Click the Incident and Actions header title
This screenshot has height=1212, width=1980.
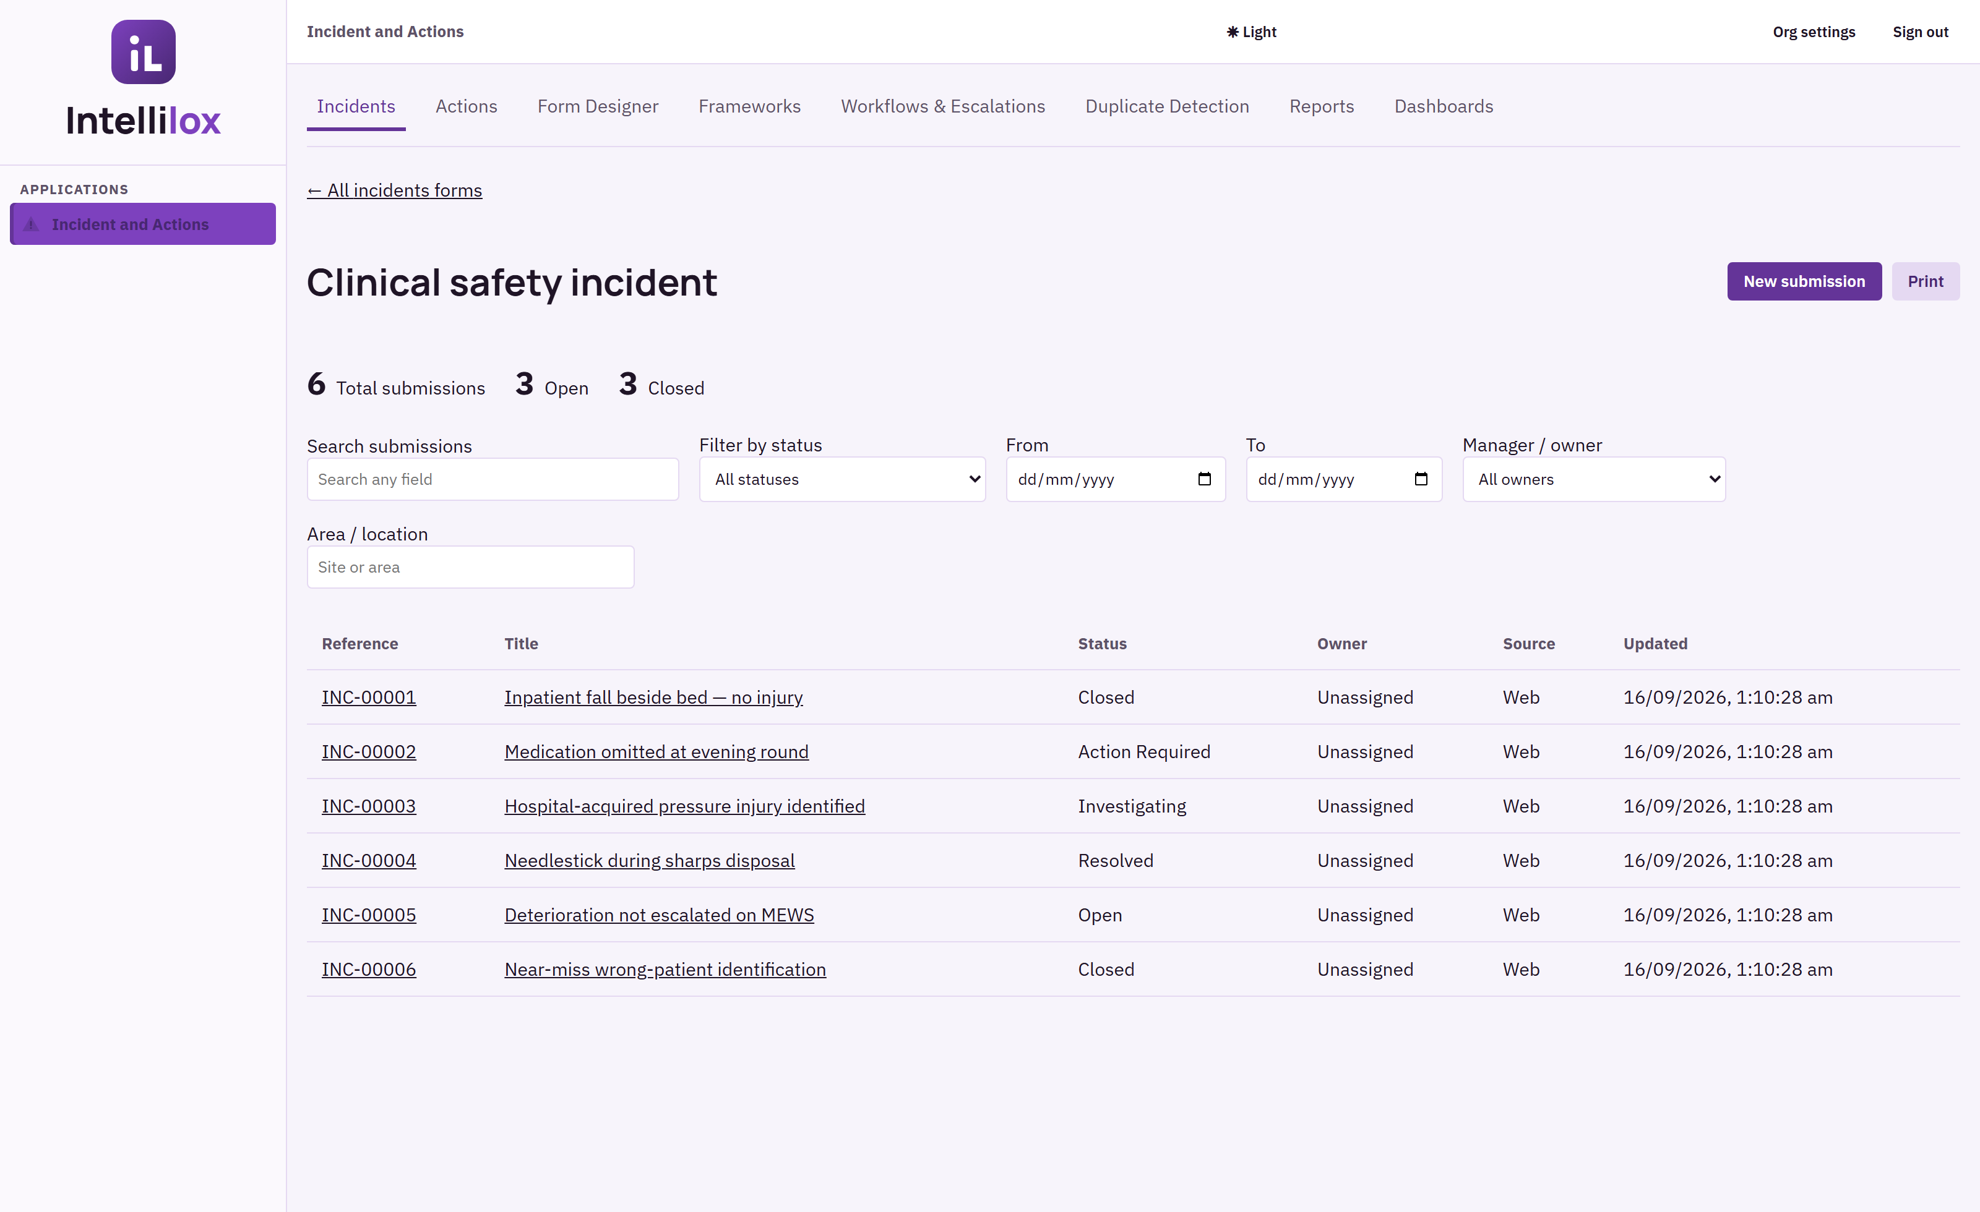pyautogui.click(x=385, y=32)
